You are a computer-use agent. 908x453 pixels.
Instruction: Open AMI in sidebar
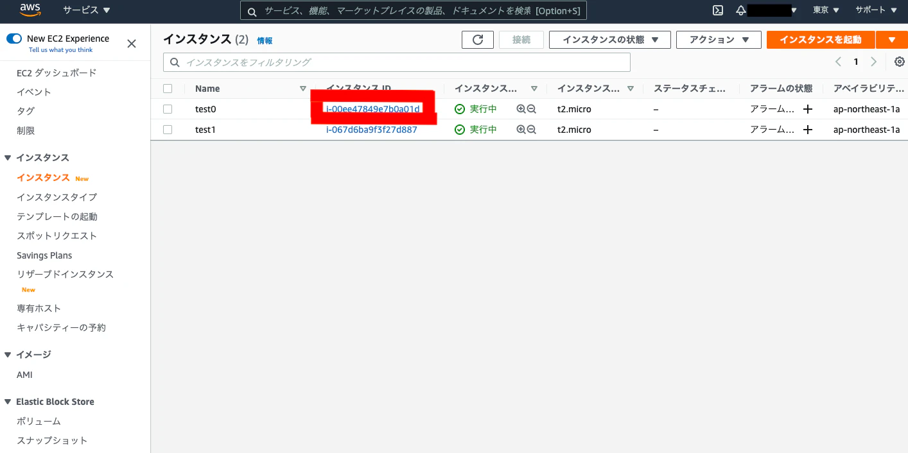tap(24, 375)
